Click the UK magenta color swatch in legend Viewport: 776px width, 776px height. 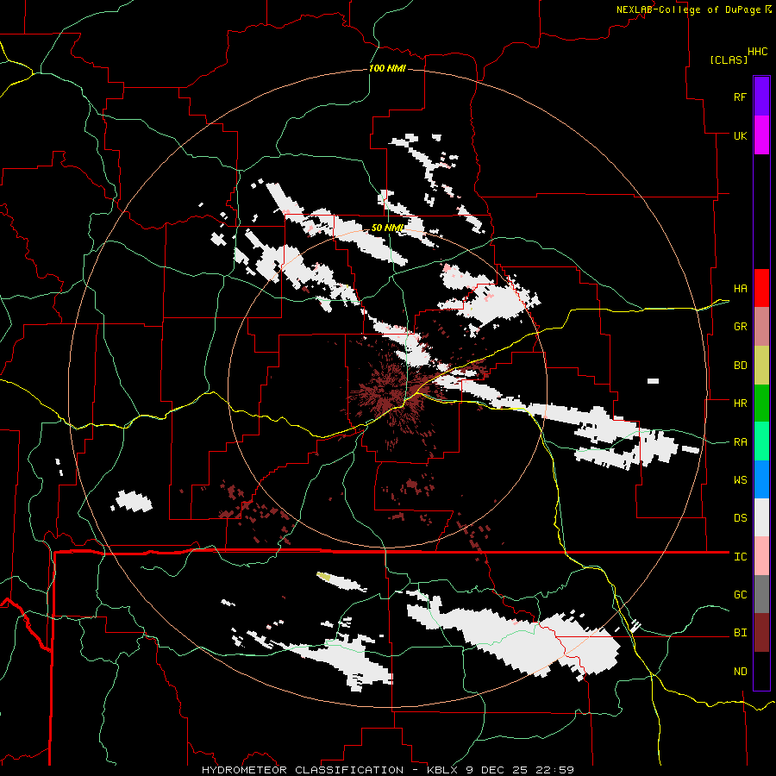[761, 135]
